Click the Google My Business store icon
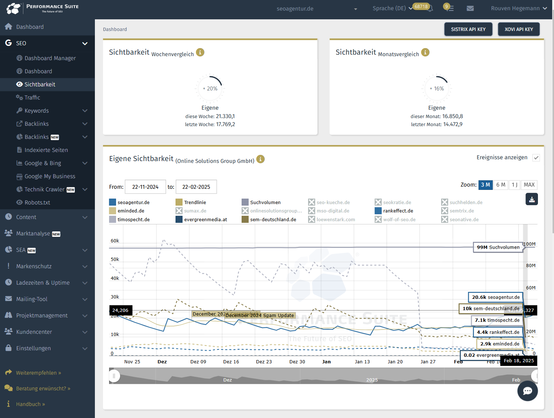The height and width of the screenshot is (418, 554). click(19, 176)
